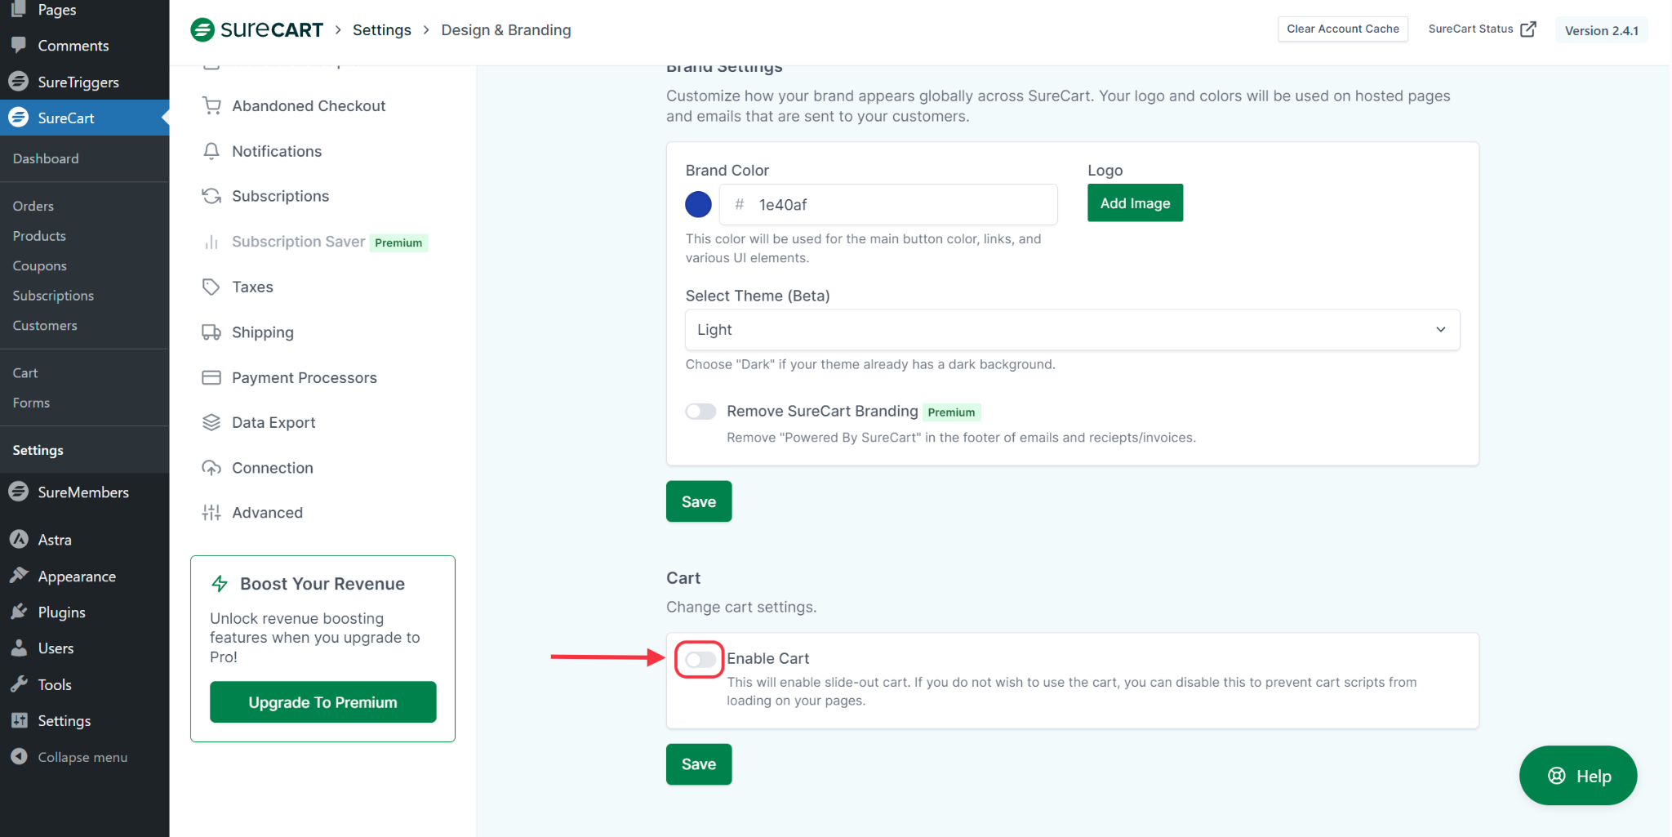The width and height of the screenshot is (1672, 837).
Task: Click the Payment Processors card icon
Action: coord(211,377)
